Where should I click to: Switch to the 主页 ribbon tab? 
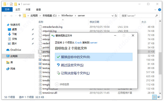[18, 10]
